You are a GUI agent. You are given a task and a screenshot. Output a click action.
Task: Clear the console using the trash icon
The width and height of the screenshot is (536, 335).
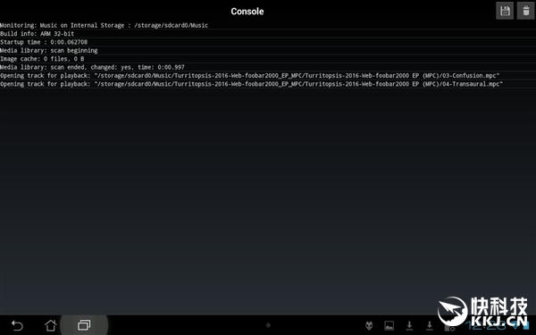525,11
